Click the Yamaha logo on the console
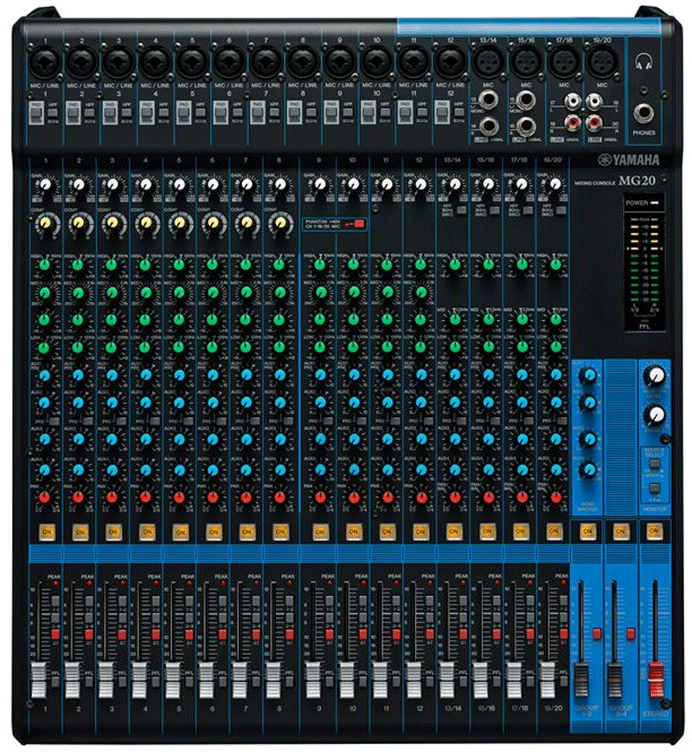 pyautogui.click(x=628, y=160)
